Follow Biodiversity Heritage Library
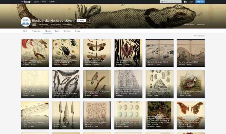Screen dimensions: 226x134 point(81,21)
